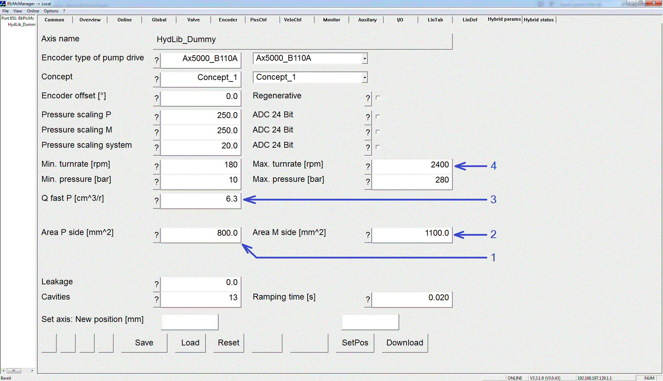Click the help '?' for Min. turnrate
The image size is (663, 381).
[157, 166]
